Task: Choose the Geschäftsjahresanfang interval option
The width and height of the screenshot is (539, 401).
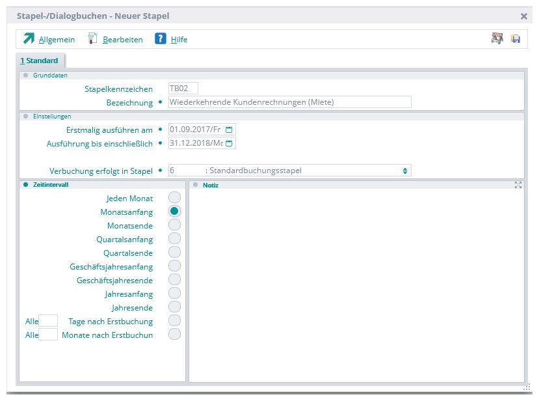Action: (x=174, y=266)
